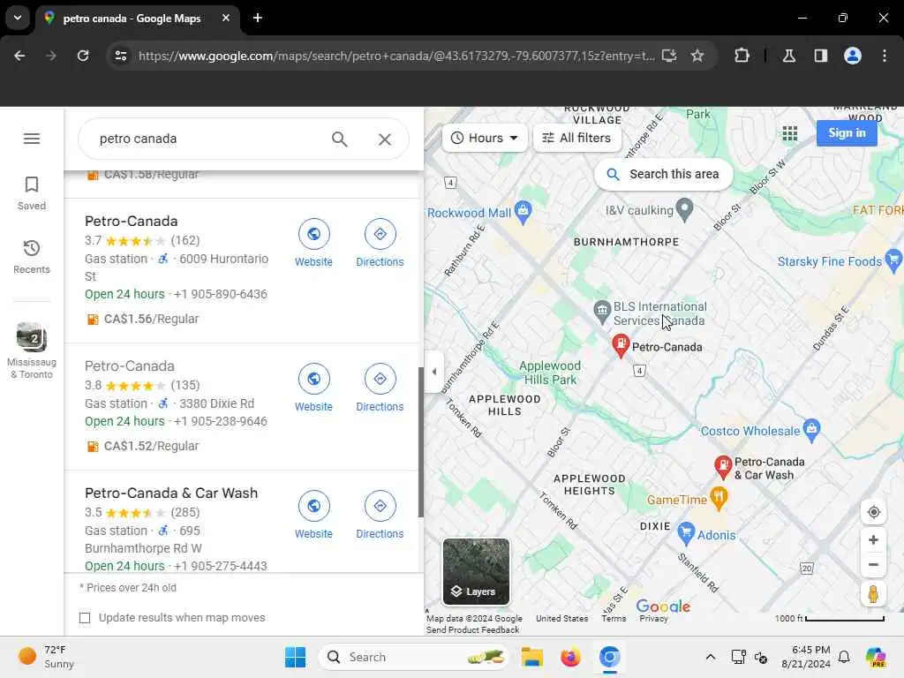The image size is (904, 678).
Task: Open All filters panel
Action: click(577, 138)
